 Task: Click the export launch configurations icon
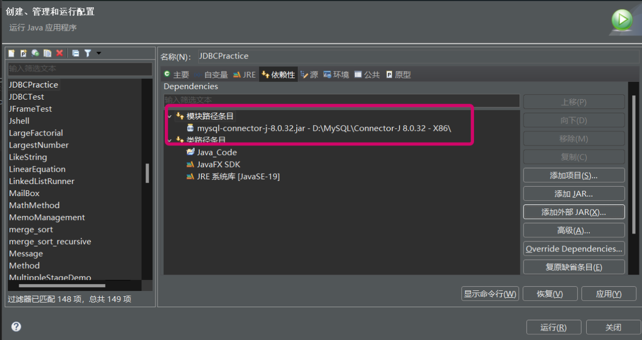point(34,53)
